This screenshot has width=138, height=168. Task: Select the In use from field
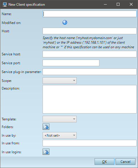89,143
